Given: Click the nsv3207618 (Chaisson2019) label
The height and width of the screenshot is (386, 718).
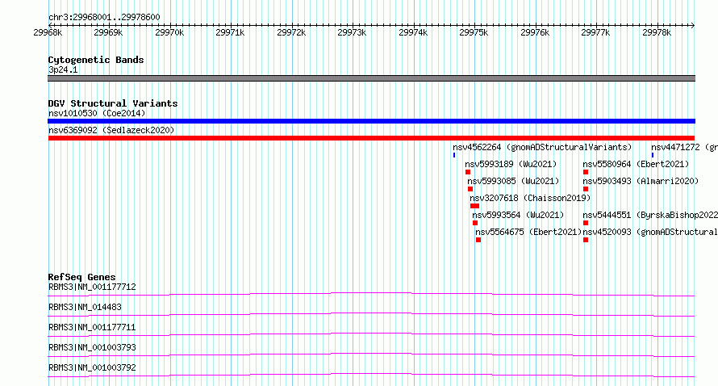Looking at the screenshot, I should 530,198.
